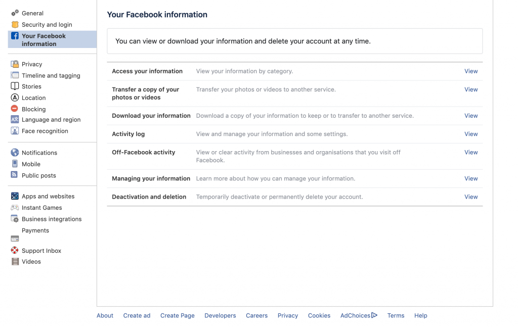Open Timeline and tagging settings
The width and height of the screenshot is (518, 327).
(x=51, y=75)
